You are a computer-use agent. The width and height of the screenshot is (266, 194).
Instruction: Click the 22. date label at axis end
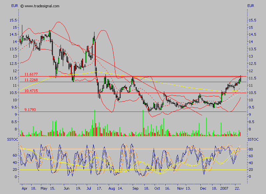237,188
